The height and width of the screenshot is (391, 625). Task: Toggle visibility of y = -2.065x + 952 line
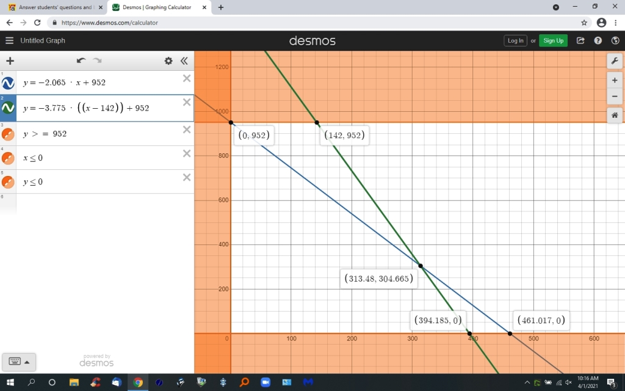(8, 83)
